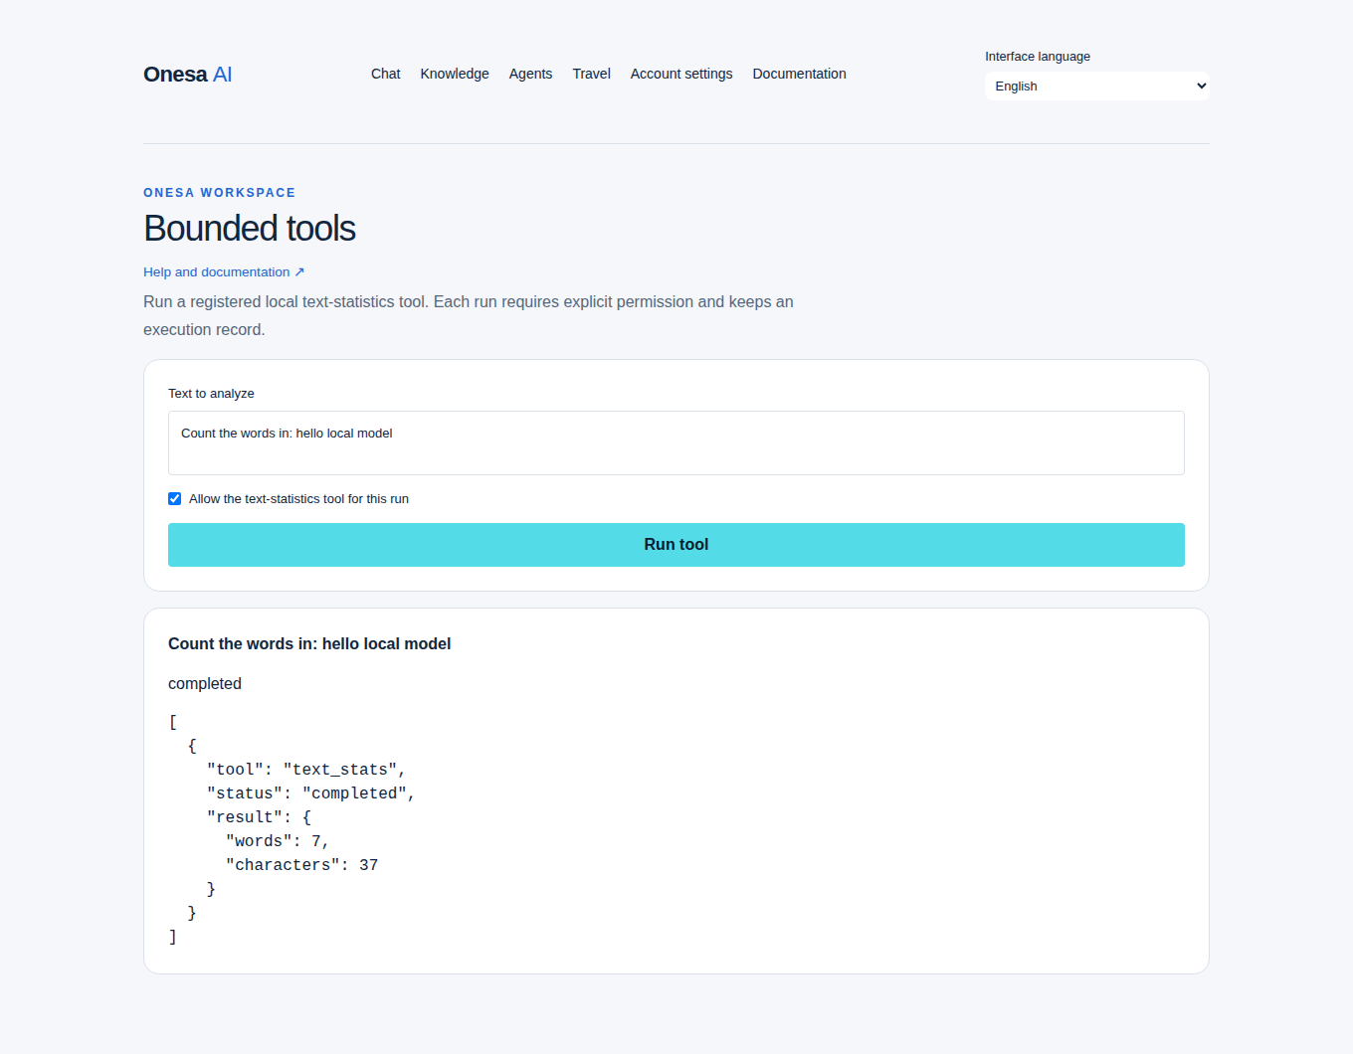The height and width of the screenshot is (1054, 1353).
Task: Click the '"status": "completed"' JSON line
Action: tap(310, 793)
